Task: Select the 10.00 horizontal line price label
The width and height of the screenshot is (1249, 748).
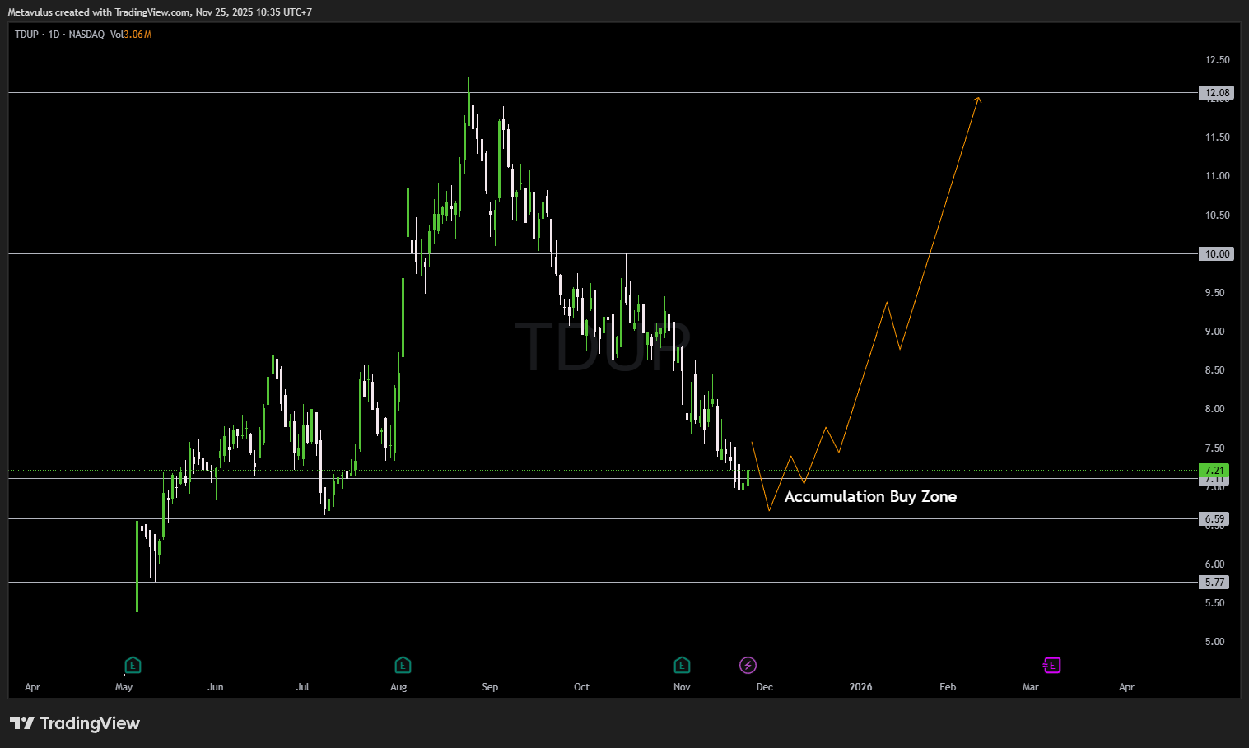Action: pyautogui.click(x=1214, y=254)
